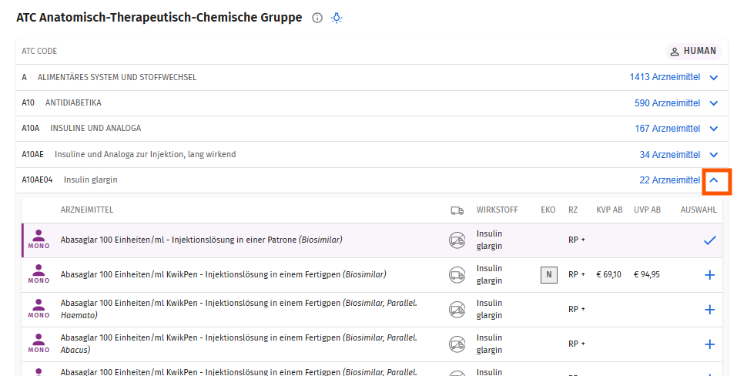
Task: Click Insulin glargin Wirkstoff in Patrone row
Action: (x=489, y=240)
